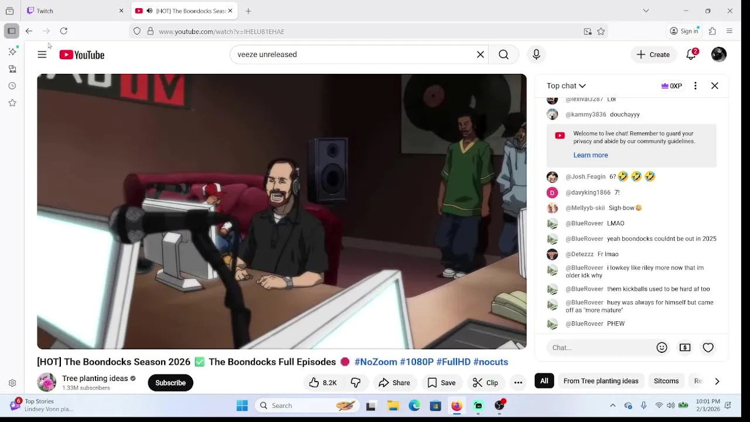
Task: Open the #FullHD hashtag link
Action: click(x=454, y=362)
